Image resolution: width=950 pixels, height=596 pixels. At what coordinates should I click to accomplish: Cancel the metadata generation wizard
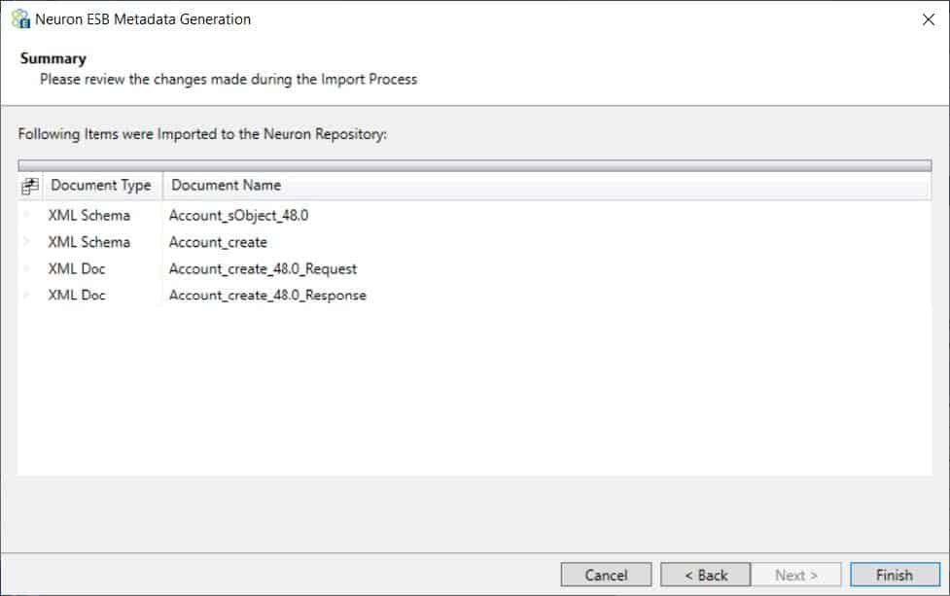tap(606, 575)
